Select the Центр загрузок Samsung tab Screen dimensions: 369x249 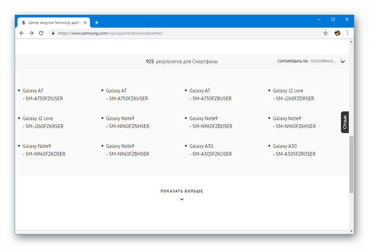coord(54,23)
